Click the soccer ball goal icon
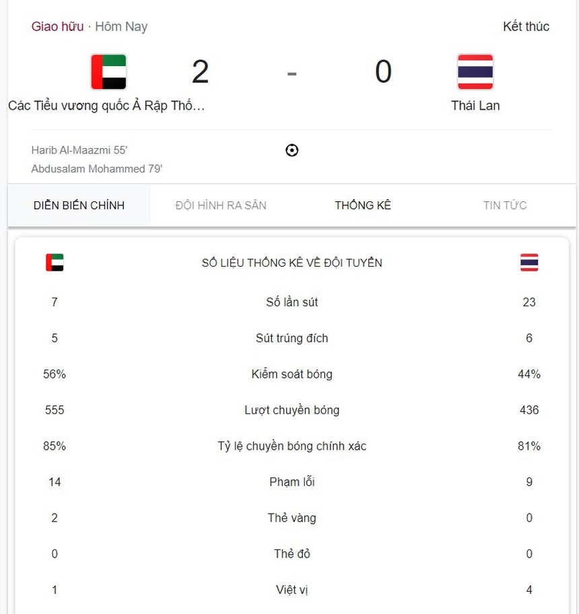The height and width of the screenshot is (614, 579). coord(292,150)
